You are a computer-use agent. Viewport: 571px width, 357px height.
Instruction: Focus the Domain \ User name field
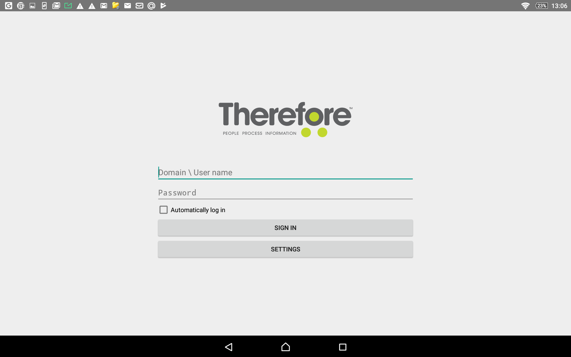[285, 173]
